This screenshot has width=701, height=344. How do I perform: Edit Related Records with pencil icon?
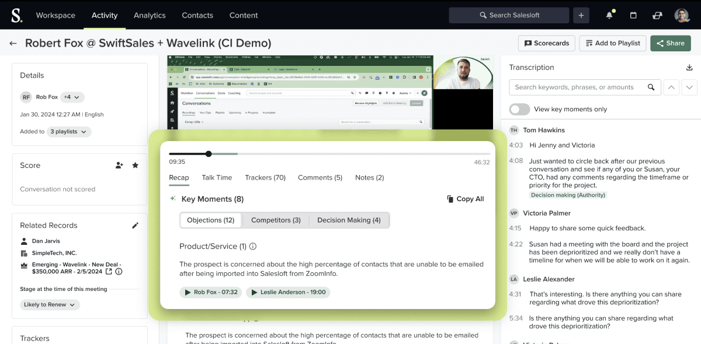point(135,226)
